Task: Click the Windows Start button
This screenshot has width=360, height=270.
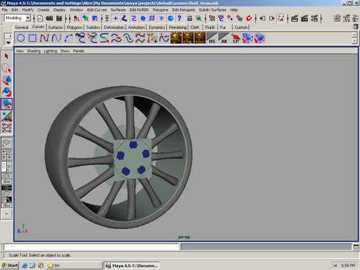Action: click(10, 265)
